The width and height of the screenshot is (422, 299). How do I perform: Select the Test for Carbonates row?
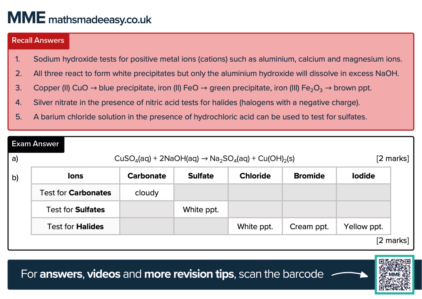coord(75,193)
